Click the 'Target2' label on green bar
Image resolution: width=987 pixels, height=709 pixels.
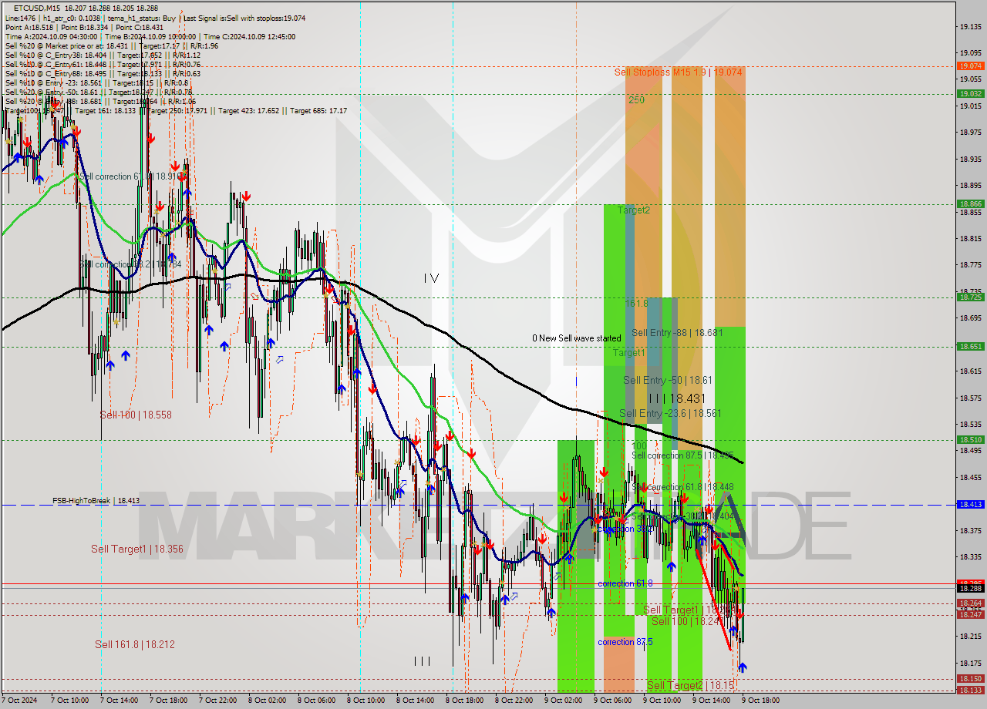[634, 210]
